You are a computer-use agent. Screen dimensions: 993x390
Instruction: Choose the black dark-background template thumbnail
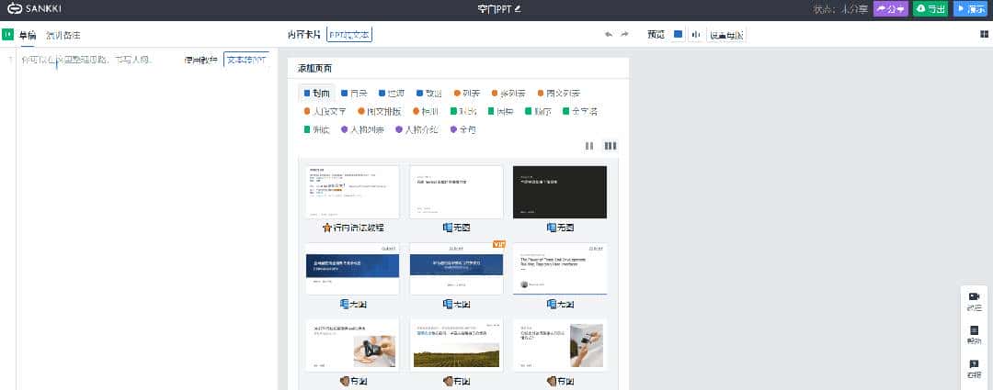tap(560, 192)
